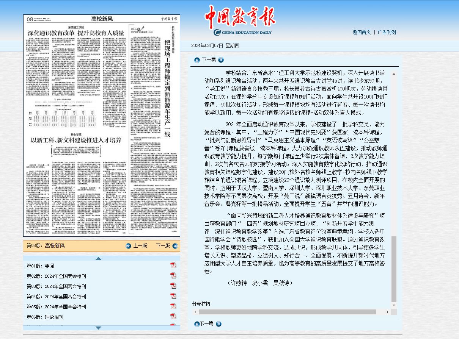
Task: Click article scrollbar down arrow
Action: click(394, 305)
